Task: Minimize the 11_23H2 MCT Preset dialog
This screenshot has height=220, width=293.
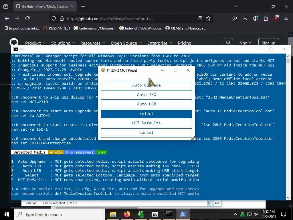Action: click(x=162, y=70)
